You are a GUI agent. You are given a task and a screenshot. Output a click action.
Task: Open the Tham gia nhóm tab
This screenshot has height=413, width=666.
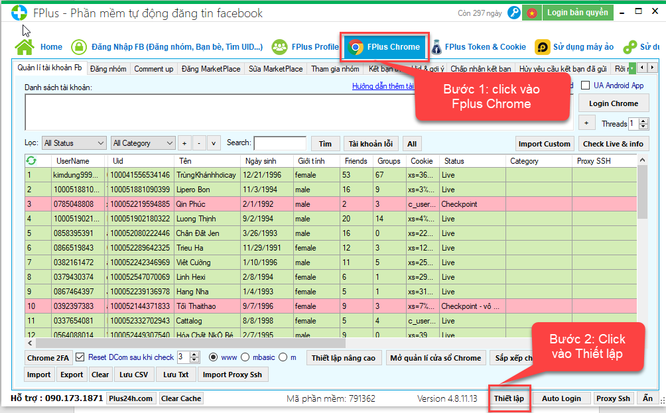[335, 69]
